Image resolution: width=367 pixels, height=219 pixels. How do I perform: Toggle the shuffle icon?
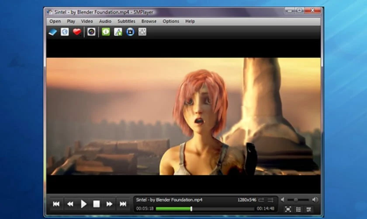click(x=270, y=200)
